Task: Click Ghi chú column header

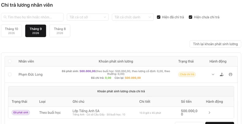Action: (79, 102)
